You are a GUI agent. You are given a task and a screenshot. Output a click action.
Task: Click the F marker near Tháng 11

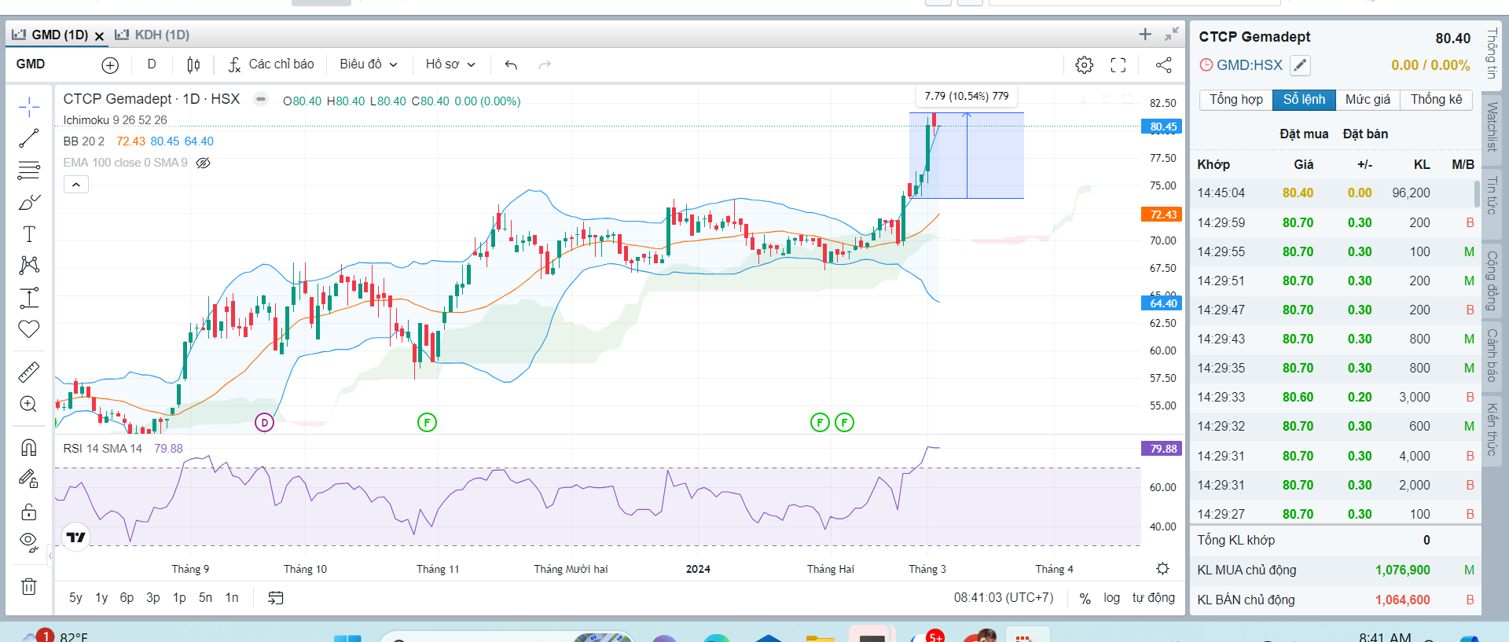[427, 423]
